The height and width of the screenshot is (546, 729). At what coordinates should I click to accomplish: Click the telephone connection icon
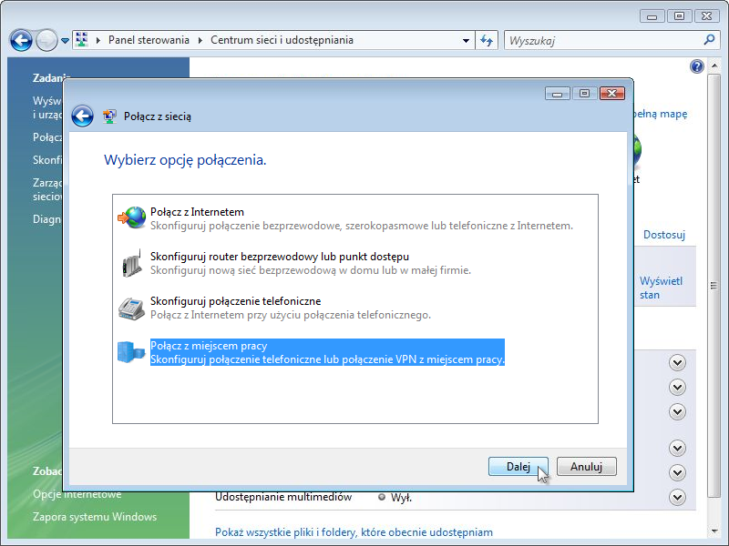click(132, 308)
